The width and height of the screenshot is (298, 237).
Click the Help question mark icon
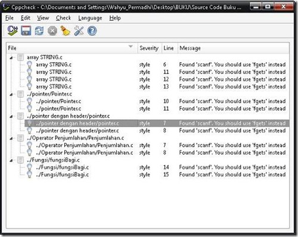pos(92,31)
